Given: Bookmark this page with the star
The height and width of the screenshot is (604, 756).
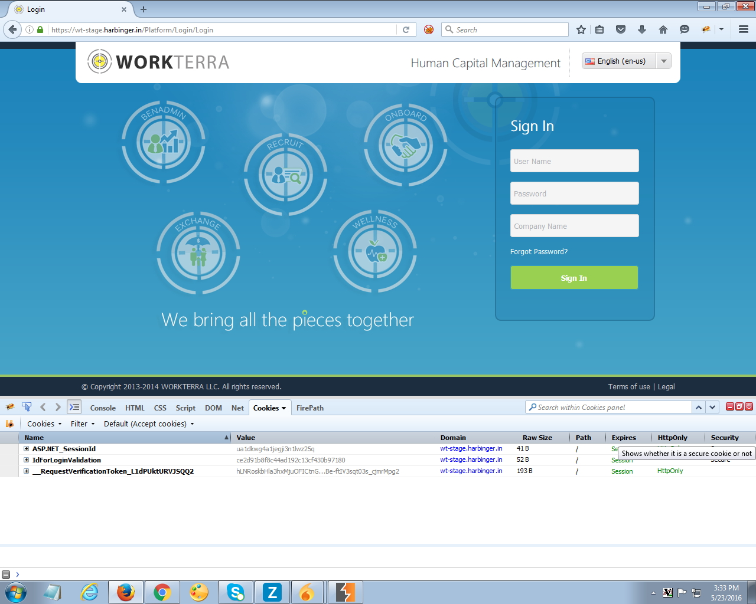Looking at the screenshot, I should [x=581, y=29].
